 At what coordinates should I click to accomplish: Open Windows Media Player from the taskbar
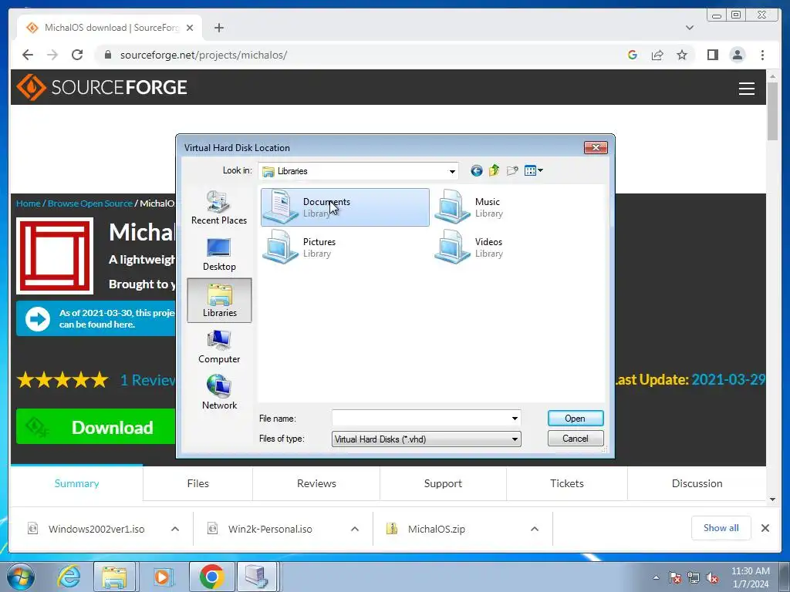point(162,577)
